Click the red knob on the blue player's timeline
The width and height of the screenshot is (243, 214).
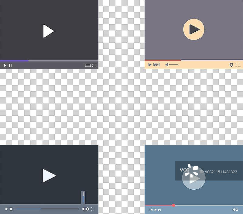pyautogui.click(x=173, y=205)
